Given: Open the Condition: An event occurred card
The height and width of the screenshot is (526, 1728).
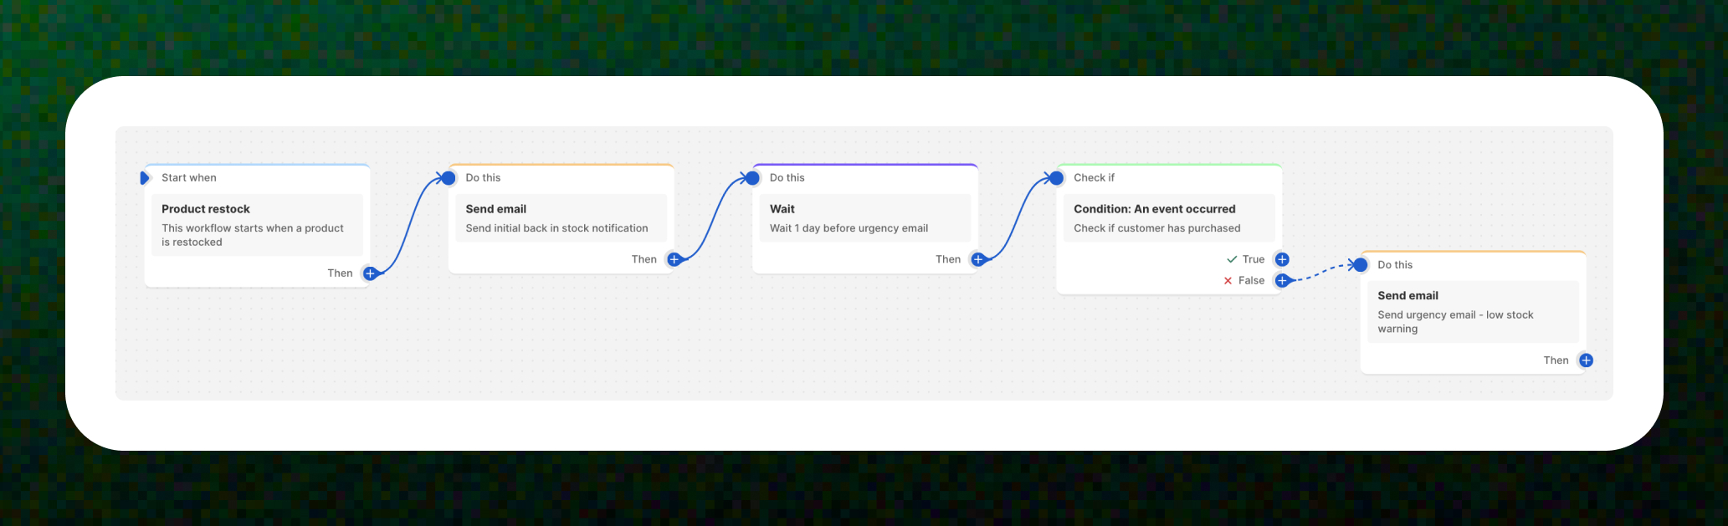Looking at the screenshot, I should coord(1169,218).
